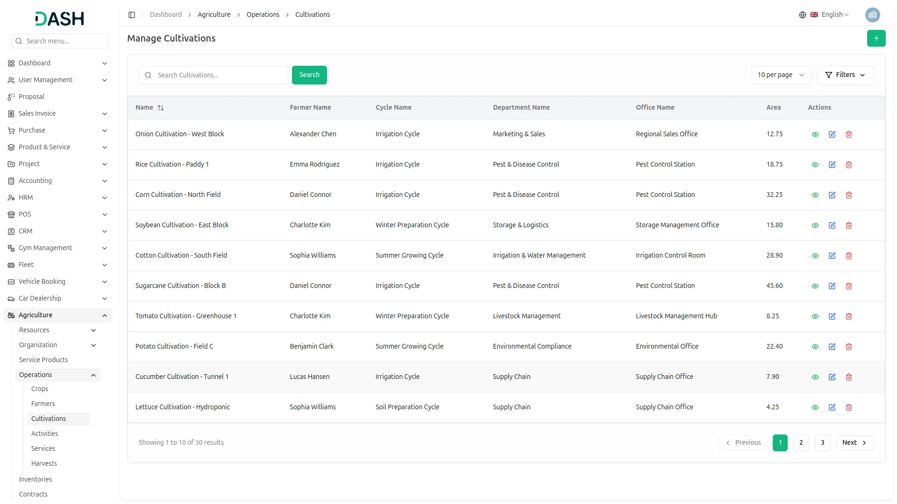Open Harvests in the Operations submenu
897x504 pixels.
(44, 463)
